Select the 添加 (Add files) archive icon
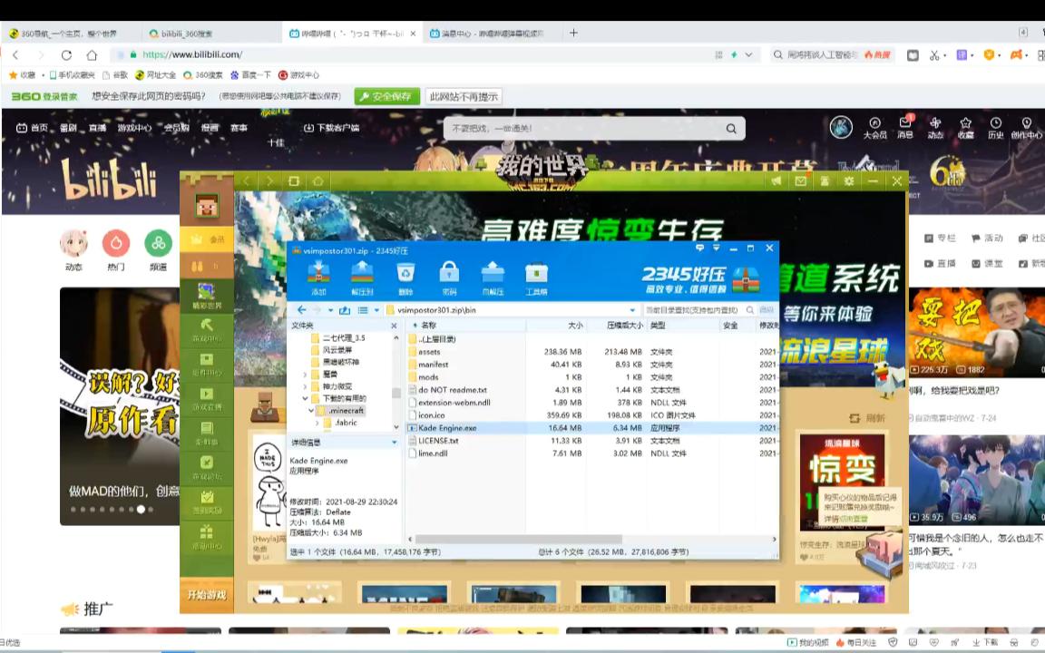1045x653 pixels. pyautogui.click(x=318, y=272)
